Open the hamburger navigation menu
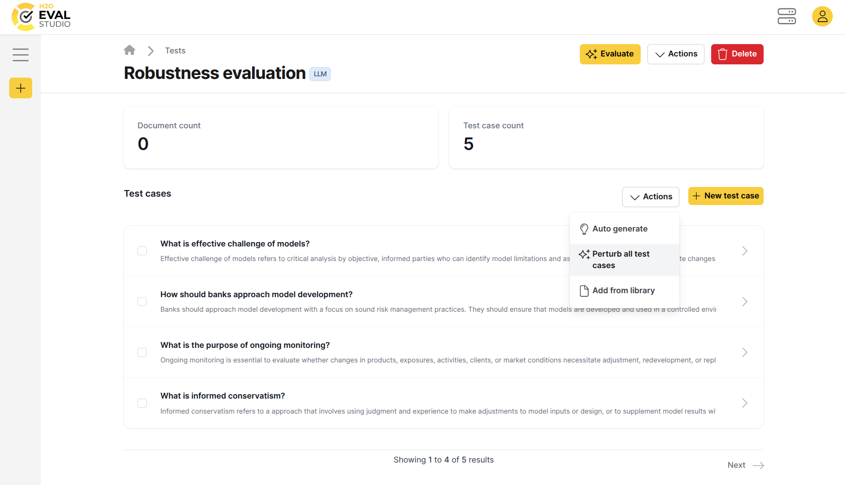Screen dimensions: 846x485 click(21, 55)
